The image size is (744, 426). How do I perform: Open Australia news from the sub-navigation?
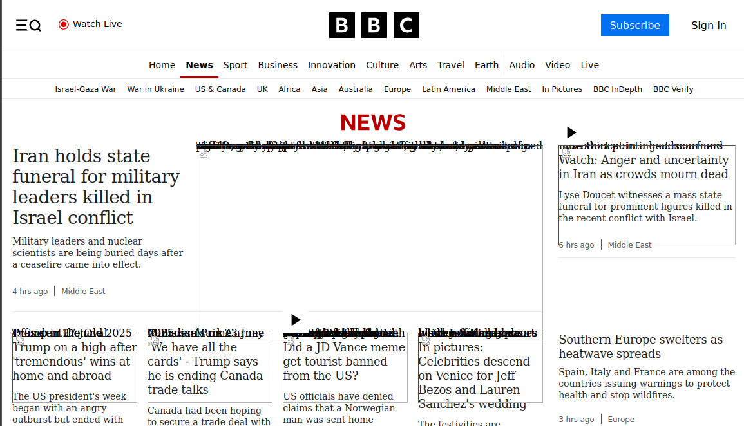356,89
